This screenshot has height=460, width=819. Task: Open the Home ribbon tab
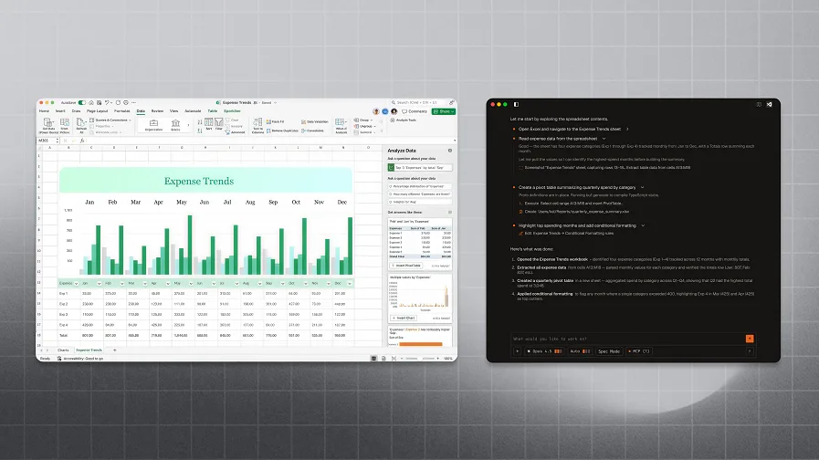44,111
